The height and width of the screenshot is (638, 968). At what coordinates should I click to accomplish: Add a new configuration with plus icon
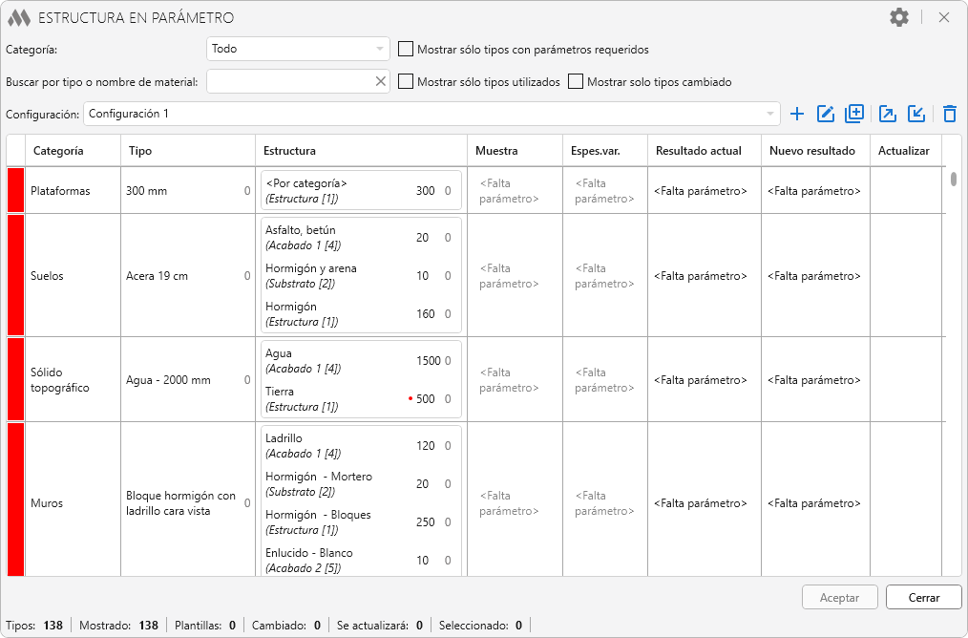click(x=798, y=114)
